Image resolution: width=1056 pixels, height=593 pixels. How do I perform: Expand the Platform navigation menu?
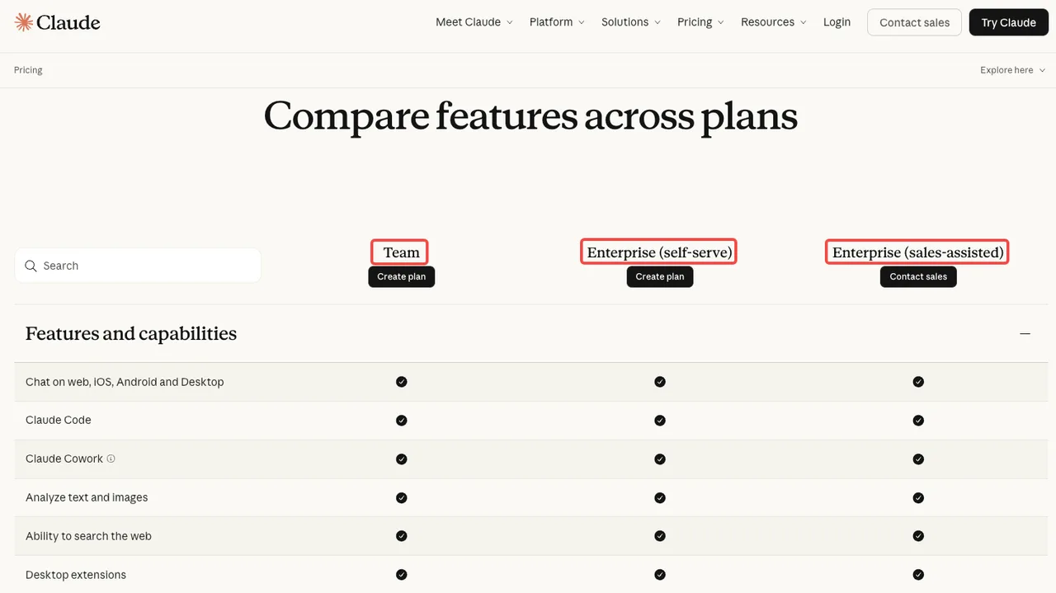[x=557, y=22]
